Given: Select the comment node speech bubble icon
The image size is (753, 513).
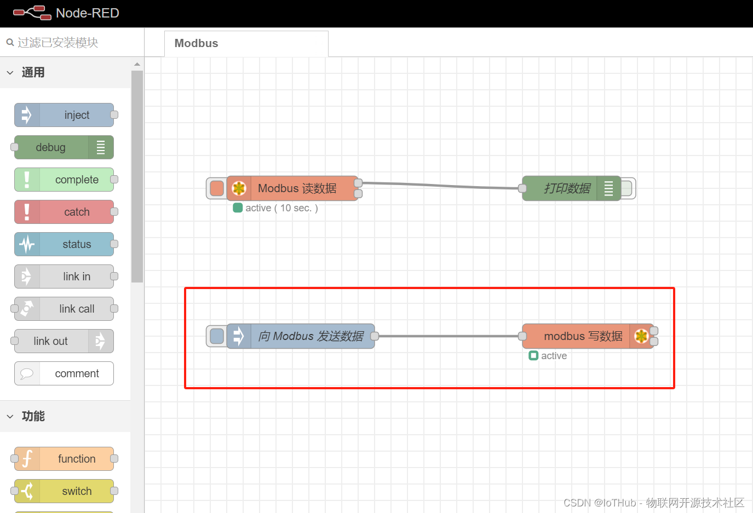Looking at the screenshot, I should (x=27, y=373).
